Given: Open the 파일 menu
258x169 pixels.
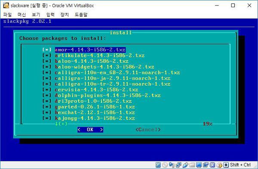Looking at the screenshot, I should click(8, 15).
